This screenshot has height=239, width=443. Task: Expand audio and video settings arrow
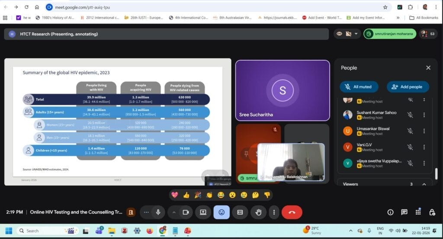[174, 212]
